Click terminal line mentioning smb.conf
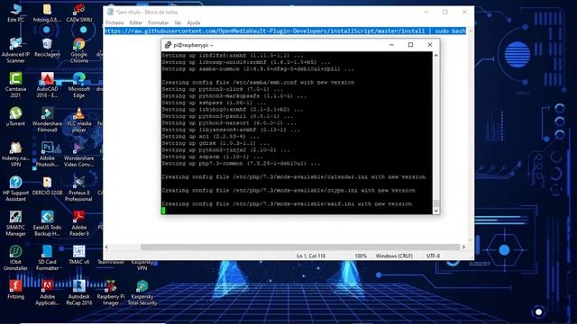This screenshot has height=324, width=577. coord(258,82)
